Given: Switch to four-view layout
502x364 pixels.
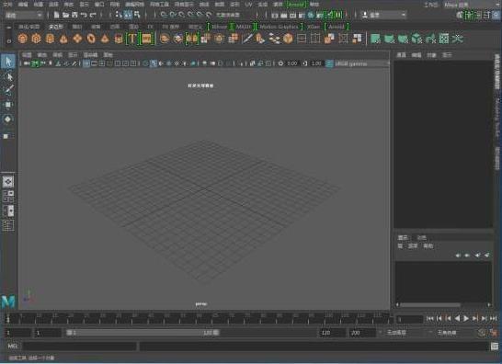Looking at the screenshot, I should click(x=8, y=196).
